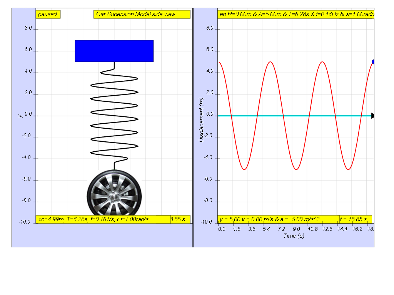Image resolution: width=394 pixels, height=295 pixels.
Task: Click 'y = 5.00 v = 0.00 m/s' readout
Action: [279, 219]
